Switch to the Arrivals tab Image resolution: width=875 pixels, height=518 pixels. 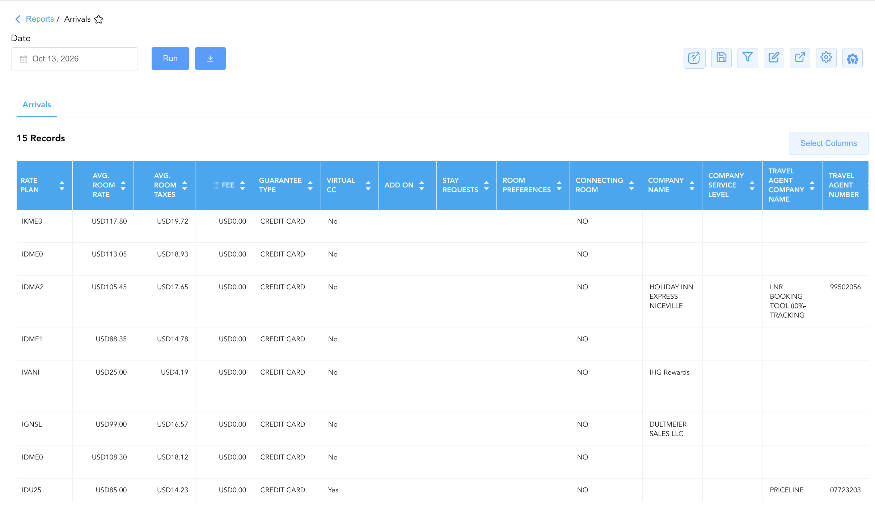click(x=37, y=105)
